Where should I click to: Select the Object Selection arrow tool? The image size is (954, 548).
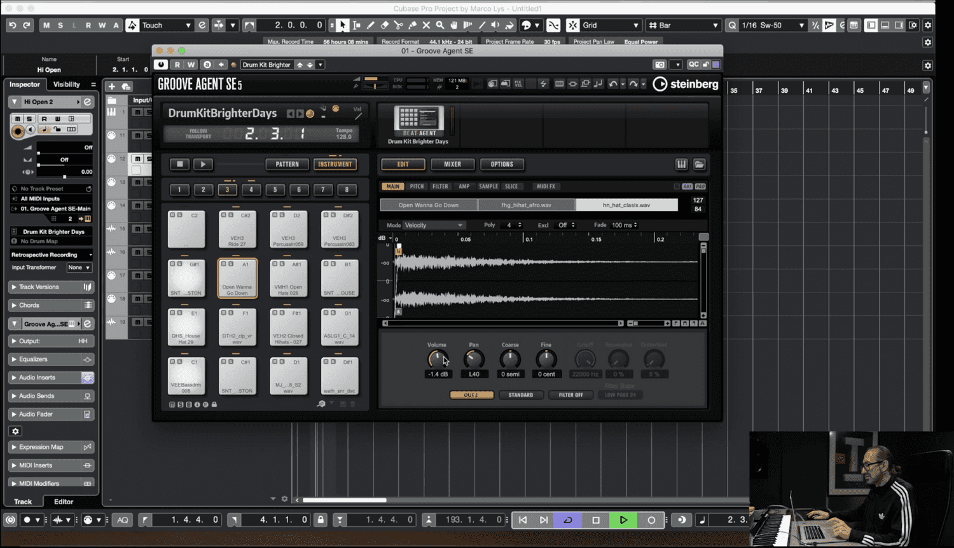coord(342,25)
